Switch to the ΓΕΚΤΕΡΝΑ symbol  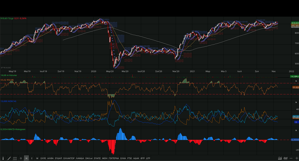[x=114, y=158]
